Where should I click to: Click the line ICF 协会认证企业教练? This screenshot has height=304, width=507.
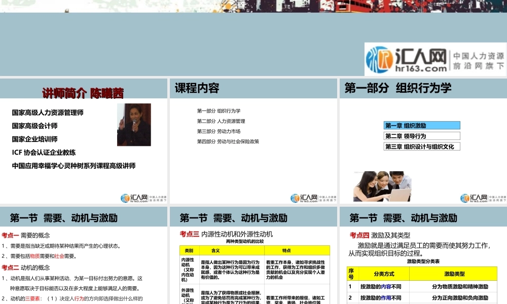click(x=44, y=152)
